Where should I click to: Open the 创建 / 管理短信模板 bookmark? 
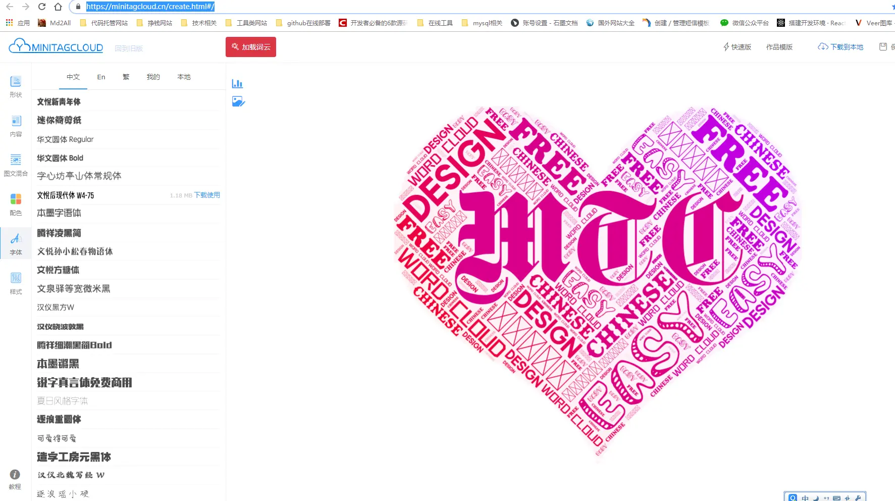point(676,23)
